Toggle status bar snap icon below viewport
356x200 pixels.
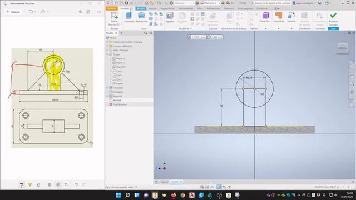tap(202, 187)
